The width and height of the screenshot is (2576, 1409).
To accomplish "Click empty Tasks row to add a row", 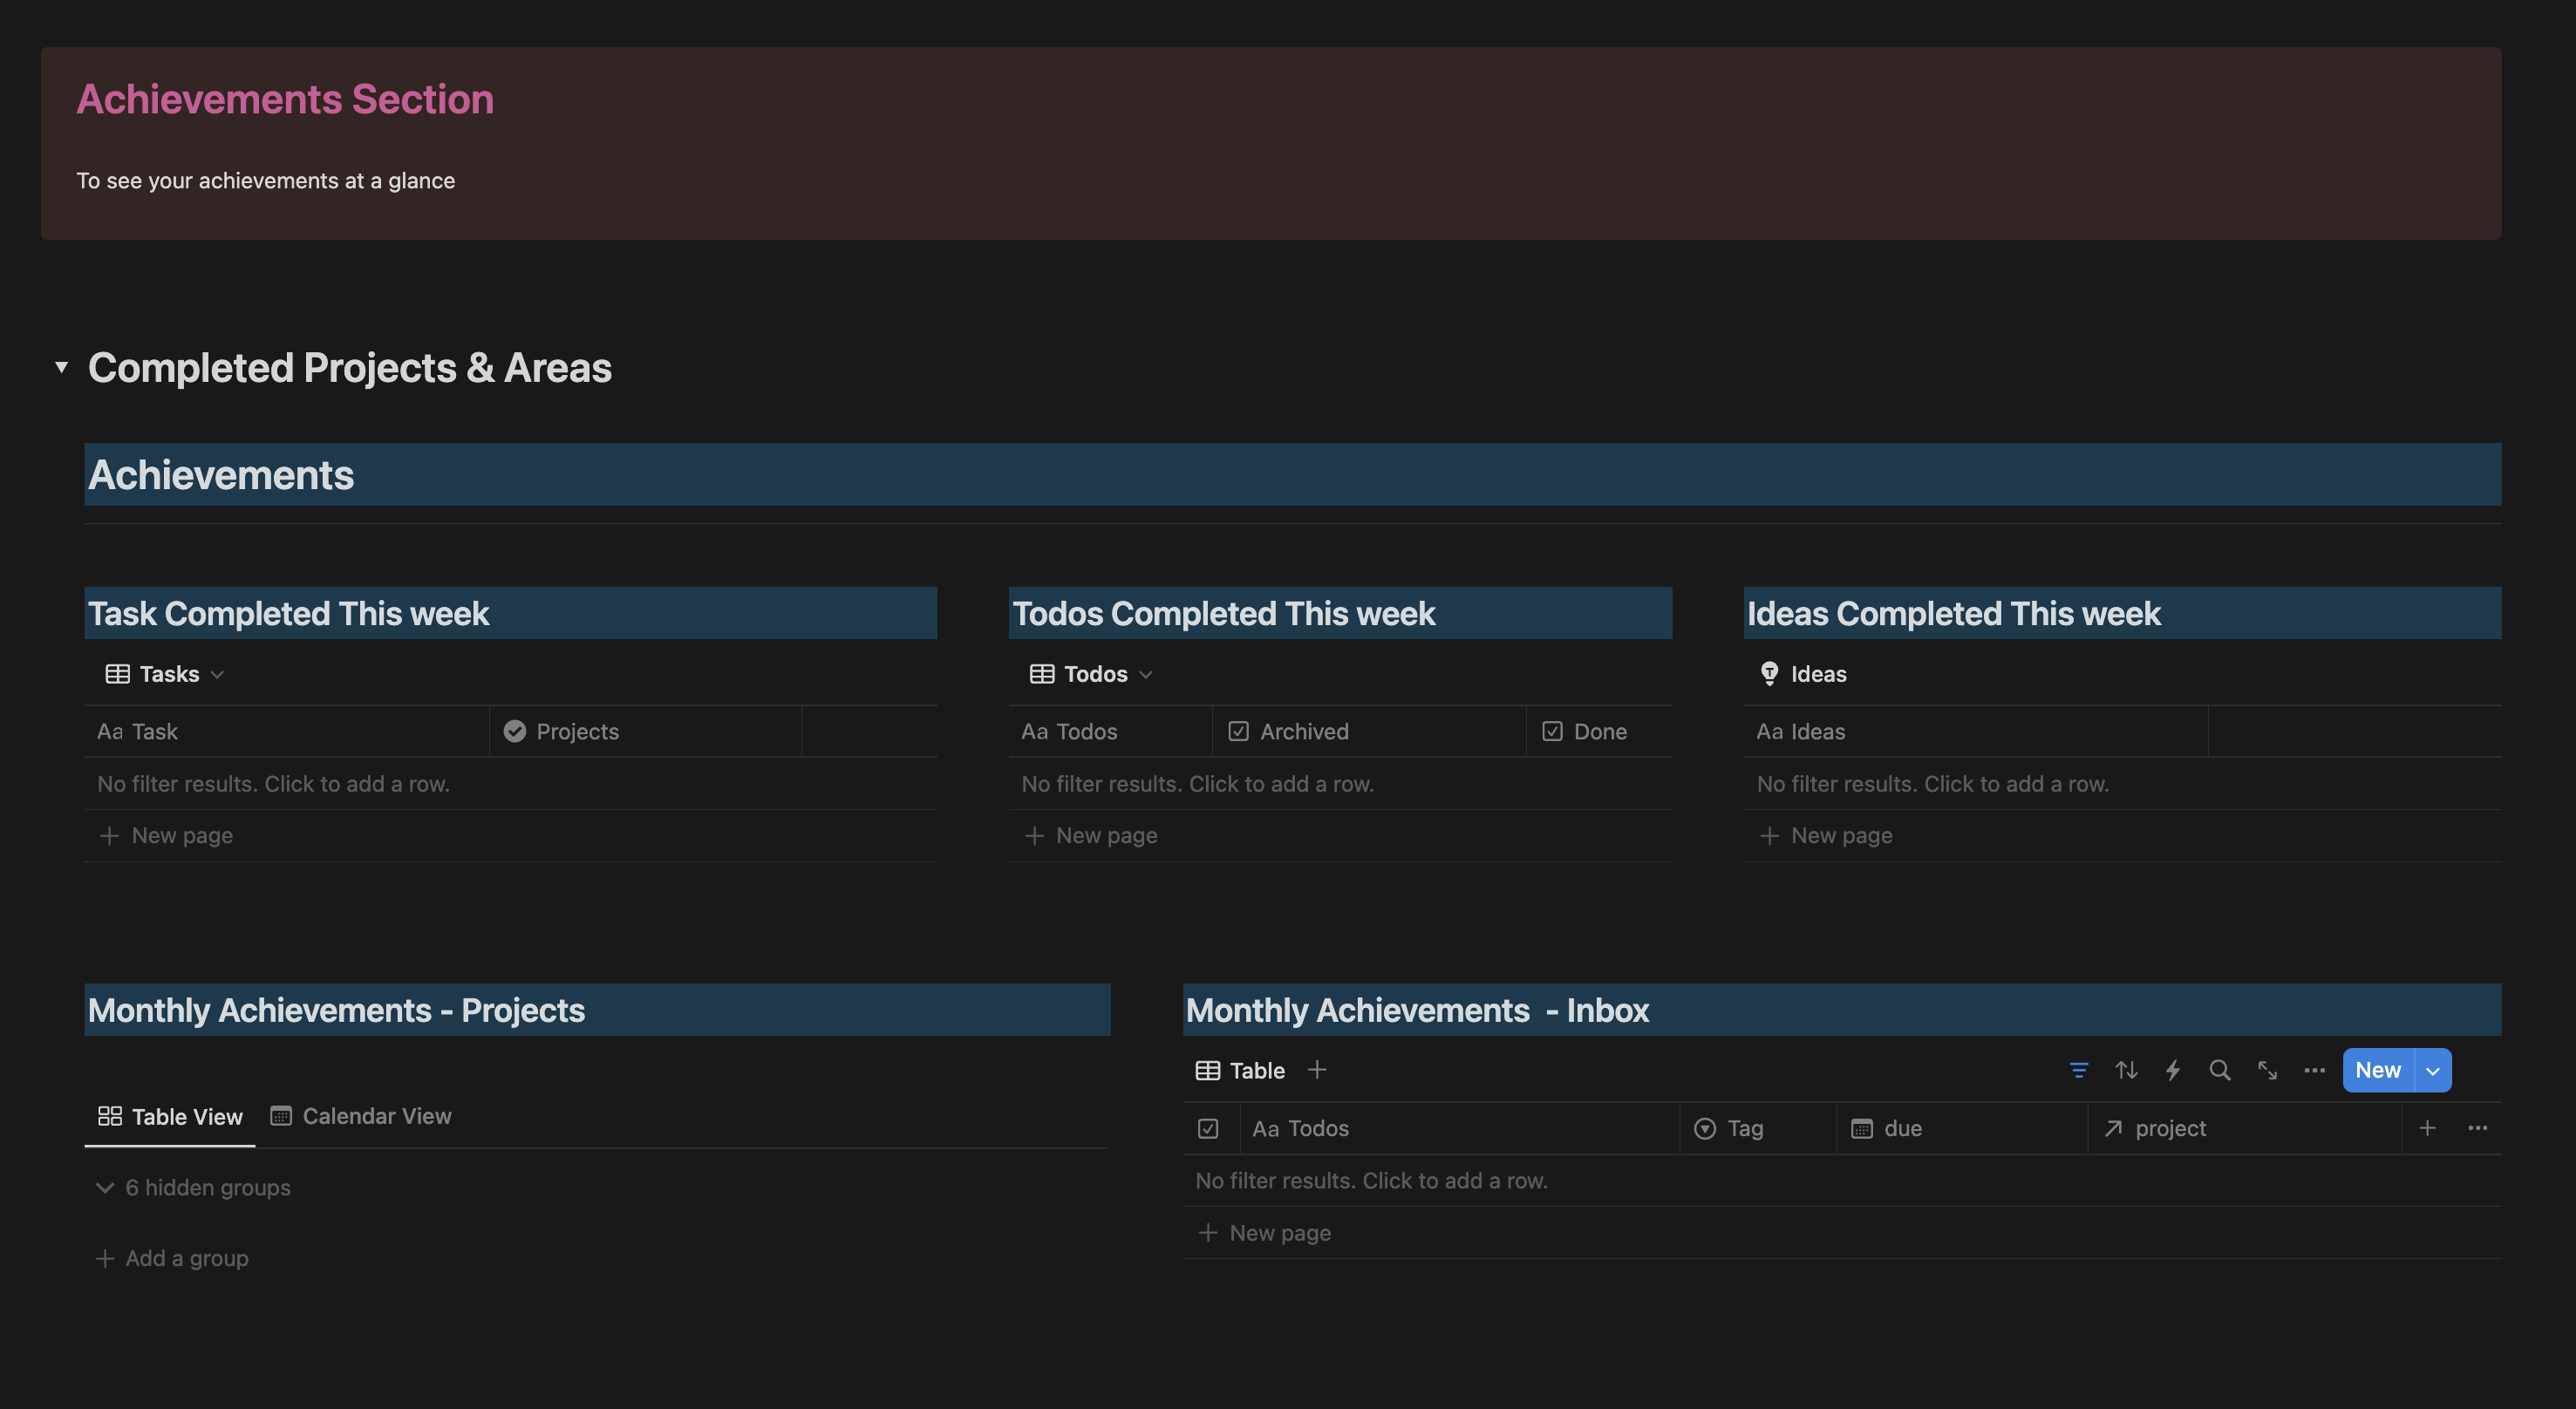I will point(510,783).
